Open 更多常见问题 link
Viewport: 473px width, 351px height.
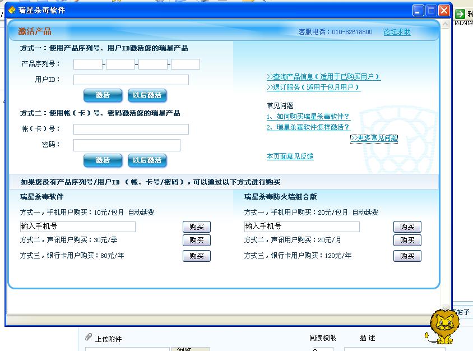pyautogui.click(x=374, y=138)
